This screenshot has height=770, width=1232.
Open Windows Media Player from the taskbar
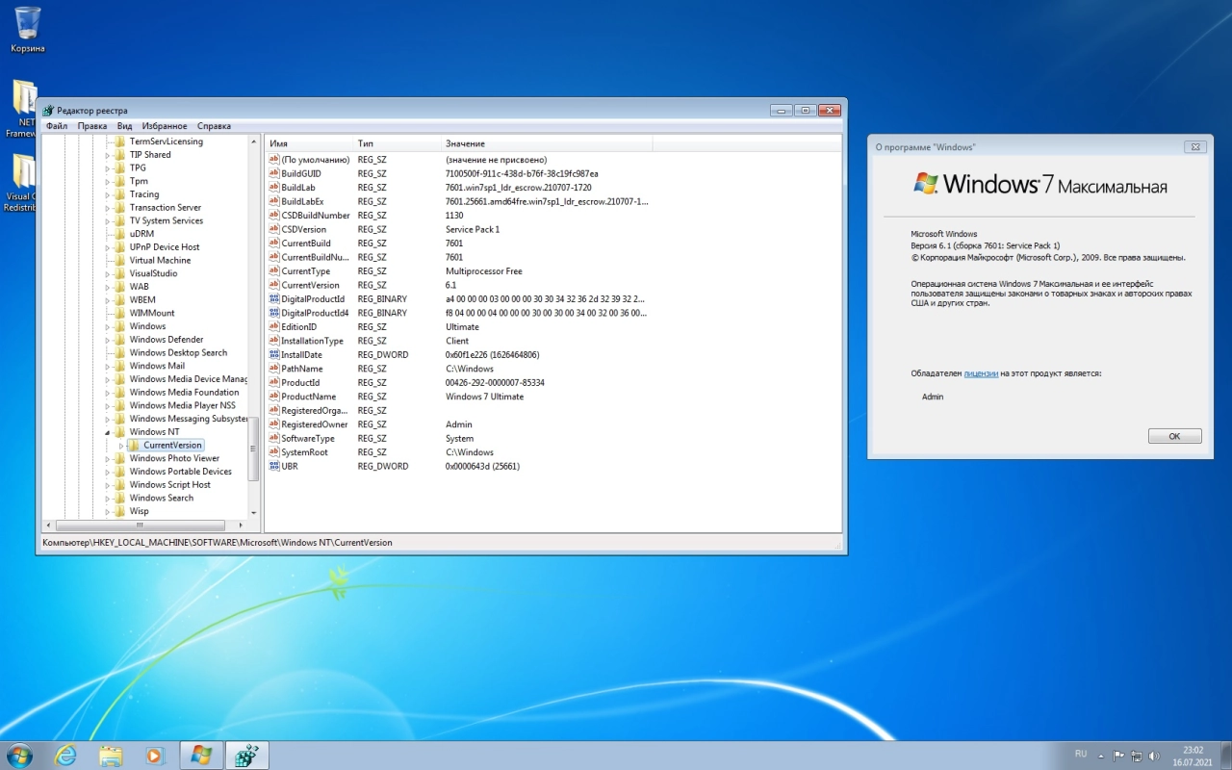click(154, 755)
